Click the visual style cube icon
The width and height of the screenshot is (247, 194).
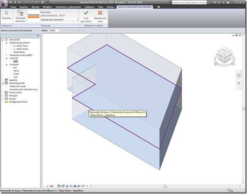[63, 186]
